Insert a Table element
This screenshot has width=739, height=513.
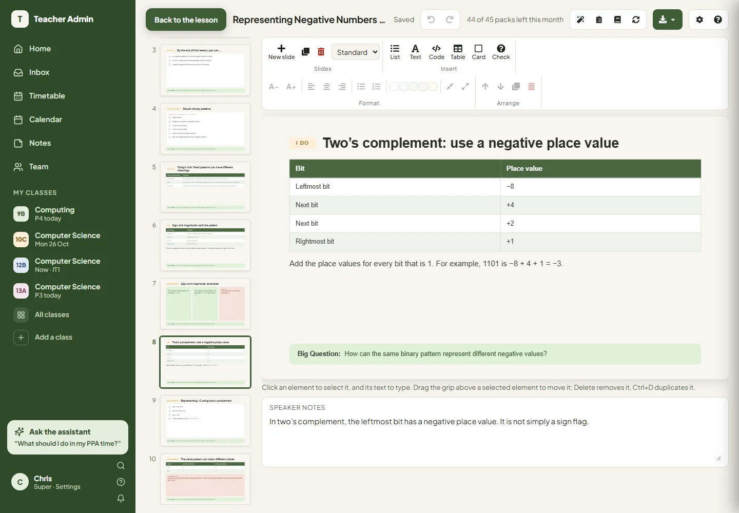pos(458,52)
